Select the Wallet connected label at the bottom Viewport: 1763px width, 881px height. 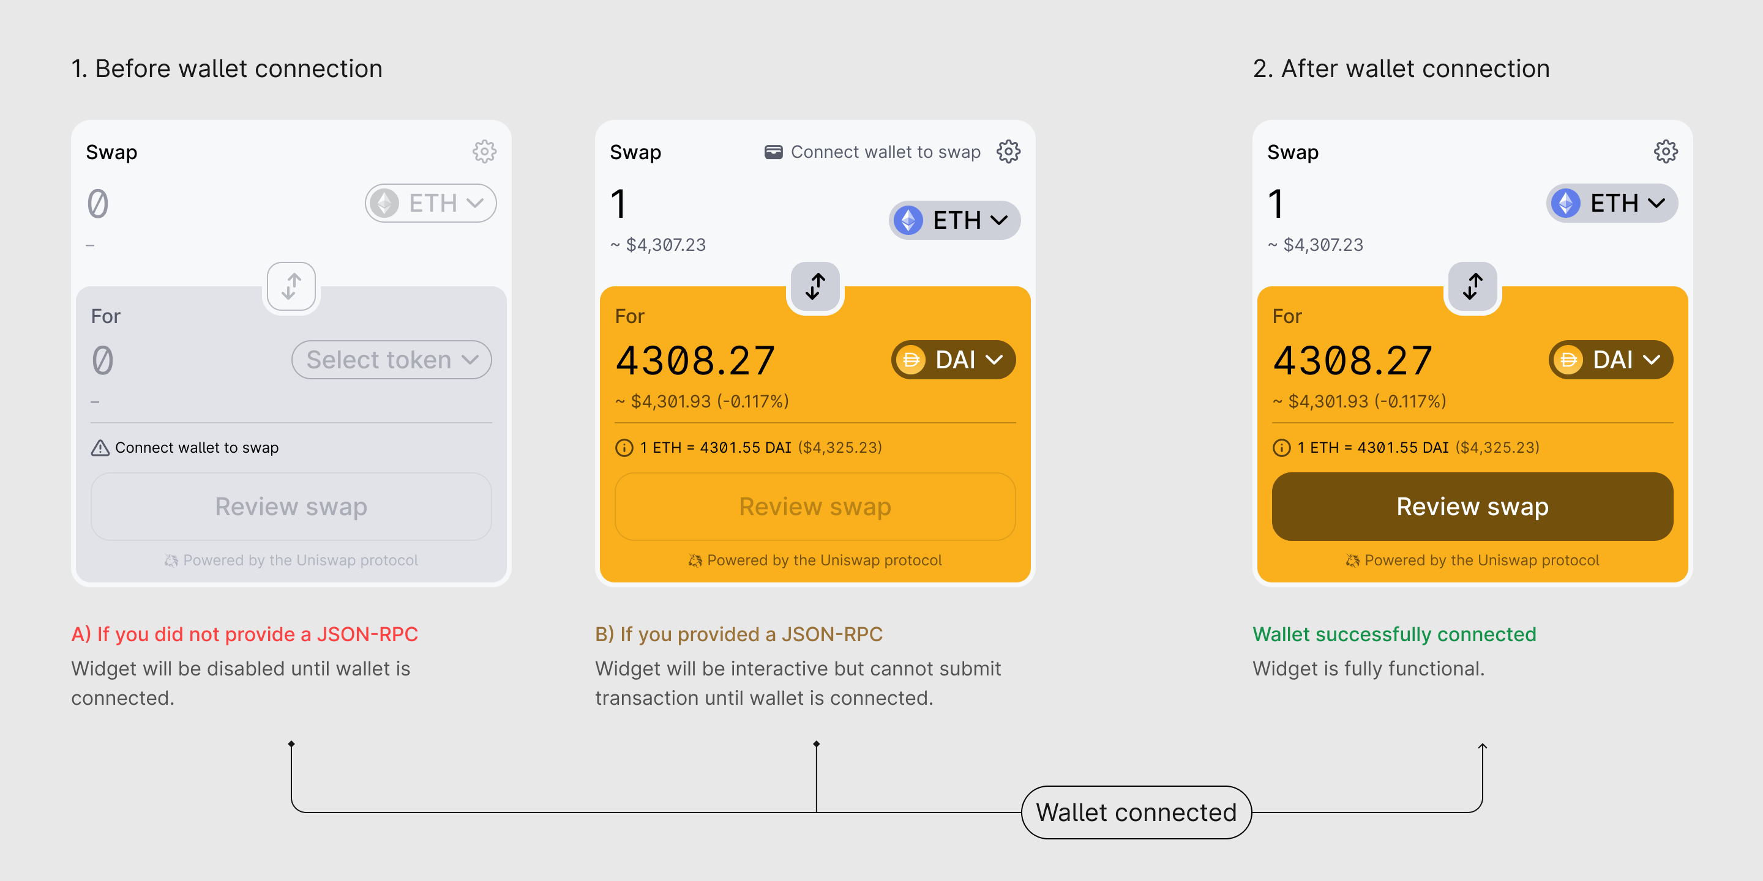[1136, 812]
